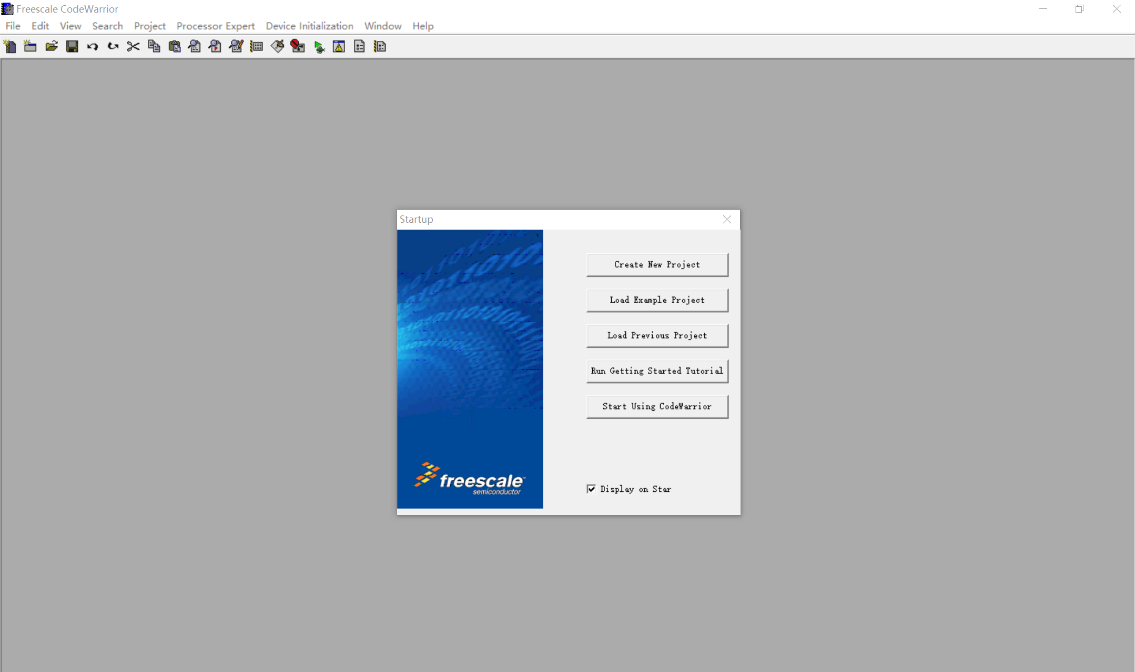Click the Paste clipboard icon

175,47
